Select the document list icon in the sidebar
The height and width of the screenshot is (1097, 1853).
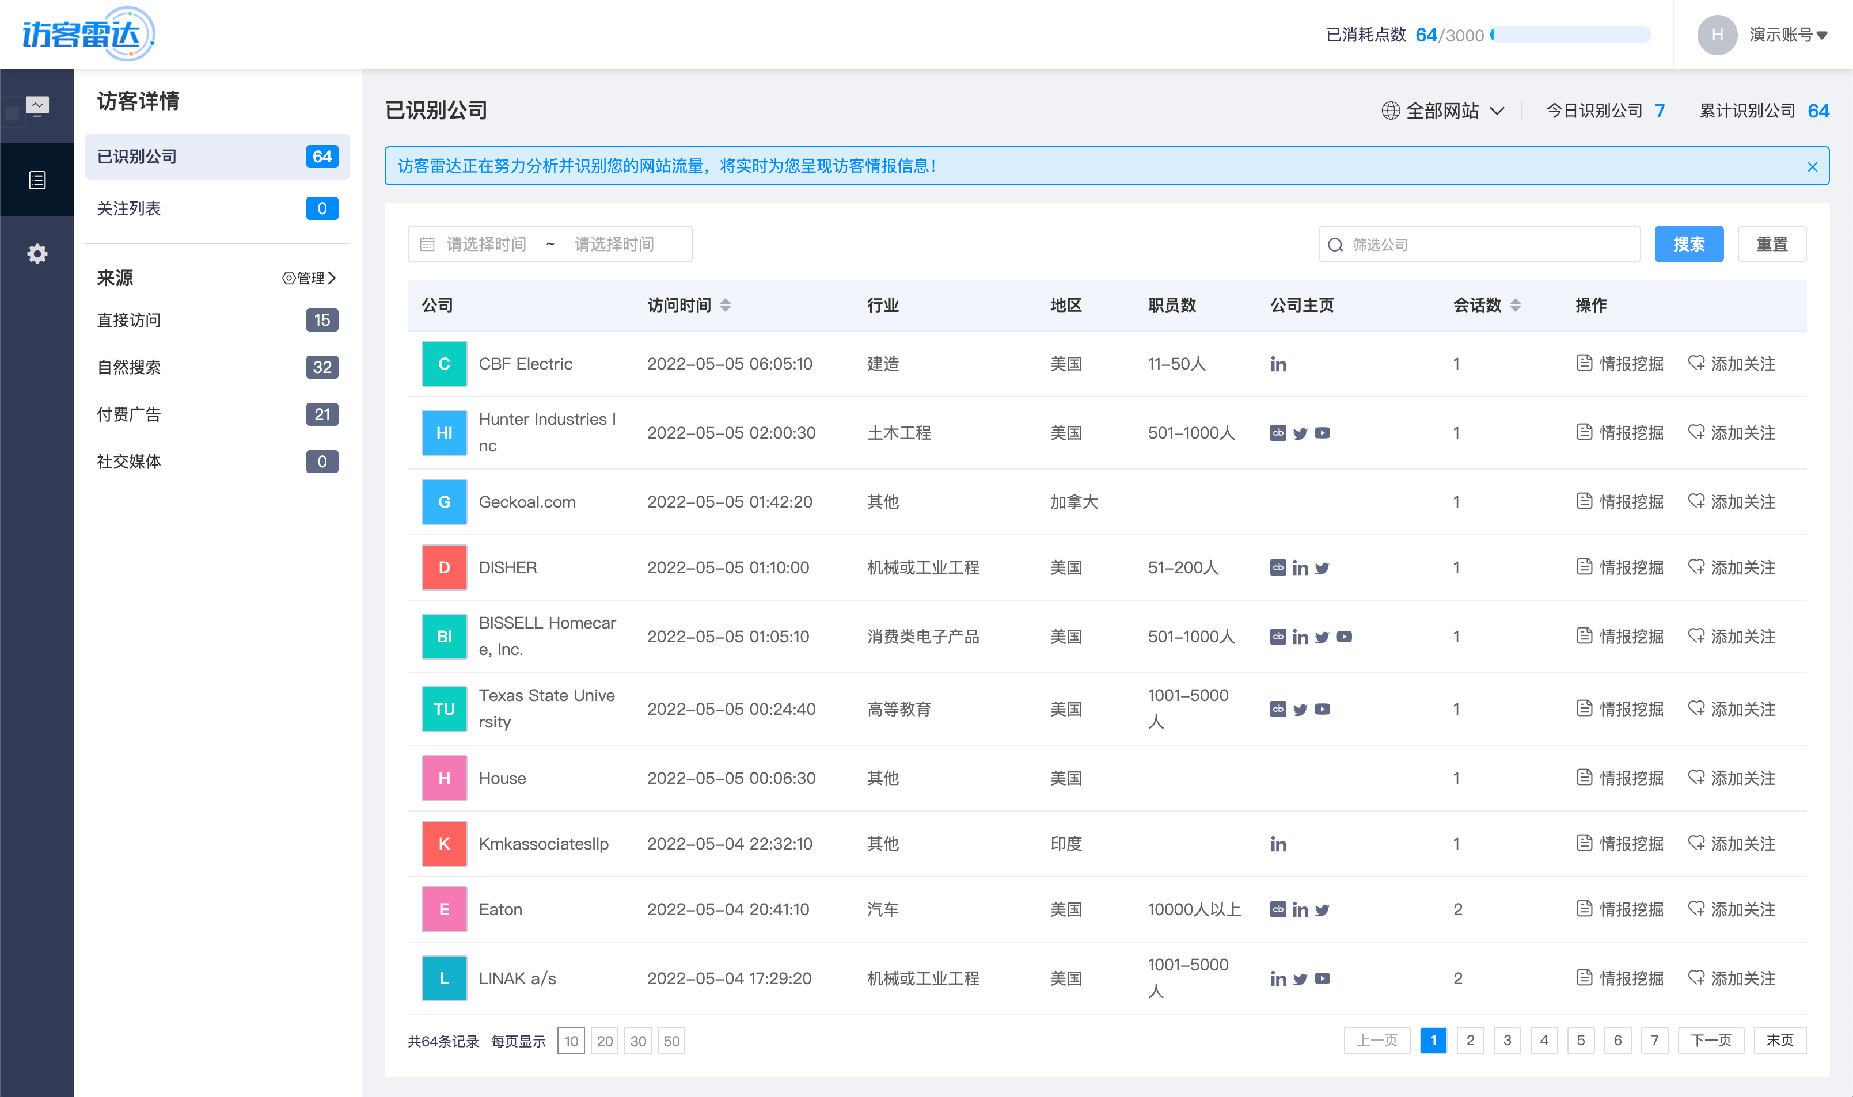tap(36, 179)
